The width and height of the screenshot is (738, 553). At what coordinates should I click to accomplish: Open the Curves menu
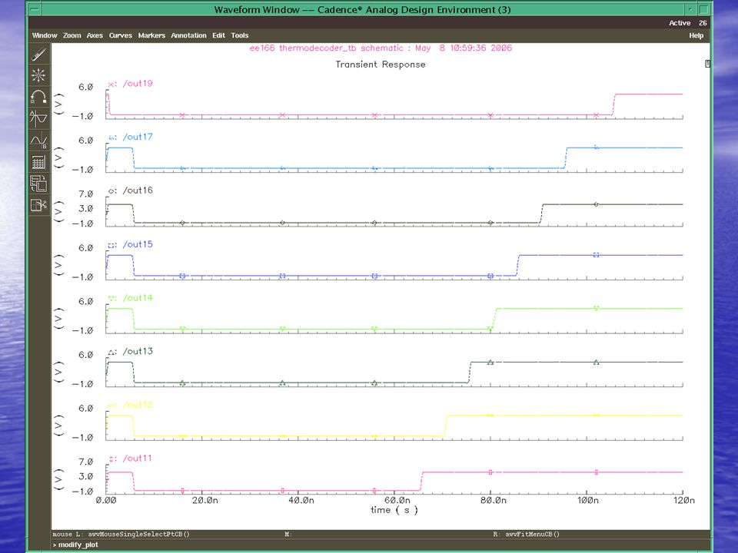pos(121,35)
